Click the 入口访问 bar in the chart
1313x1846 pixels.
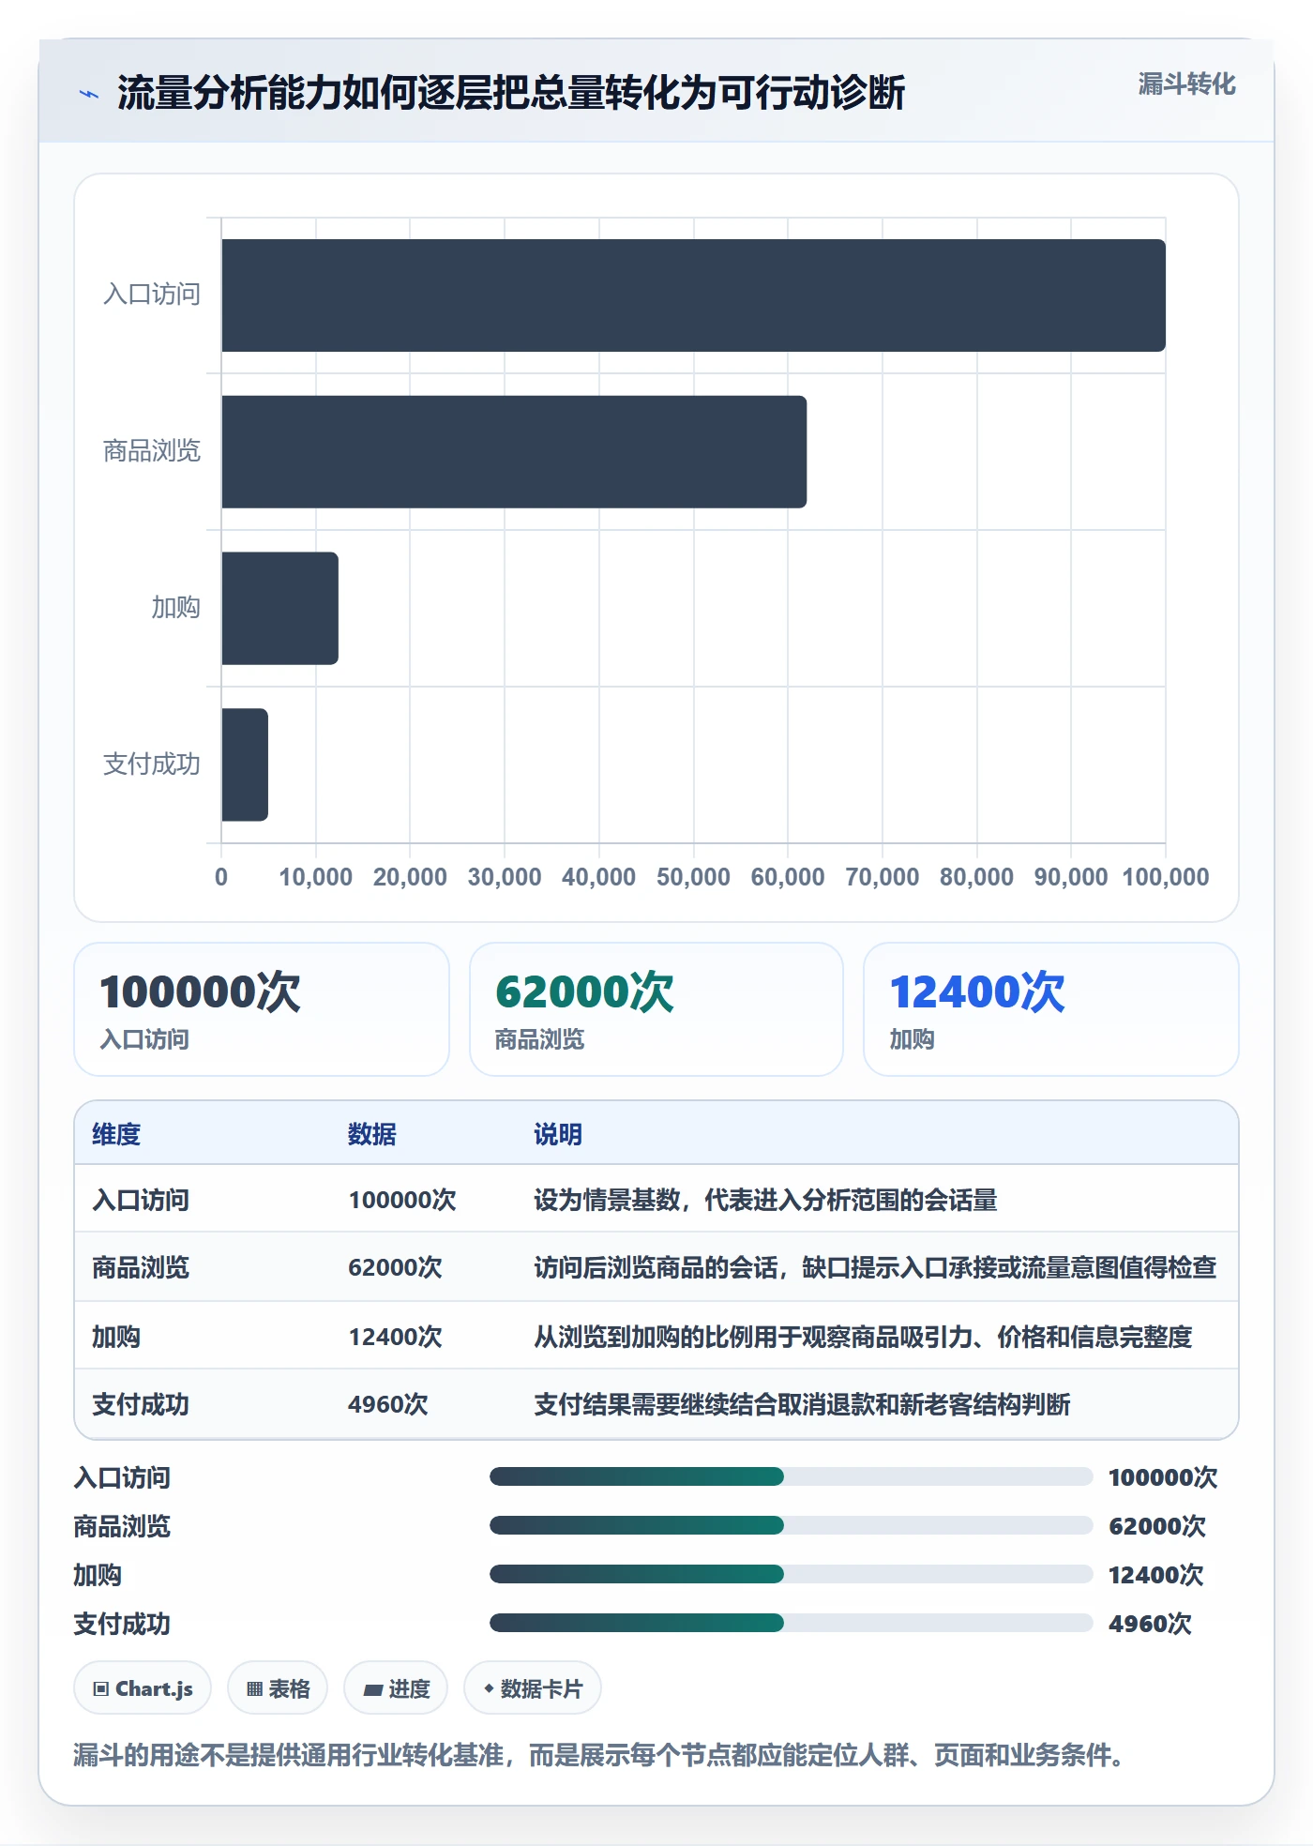[693, 295]
